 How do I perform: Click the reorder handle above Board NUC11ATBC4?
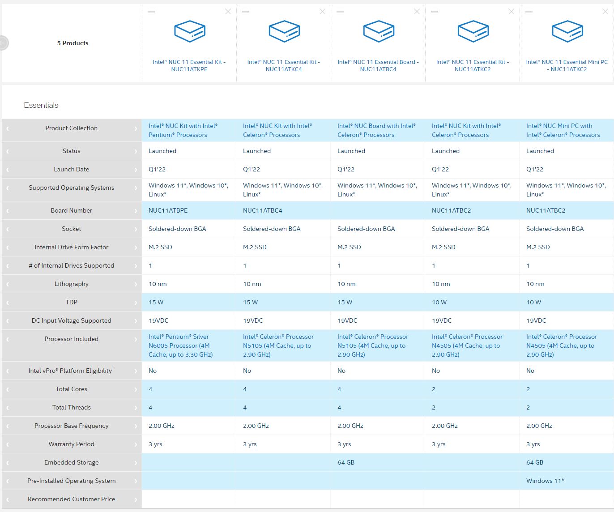[x=340, y=12]
